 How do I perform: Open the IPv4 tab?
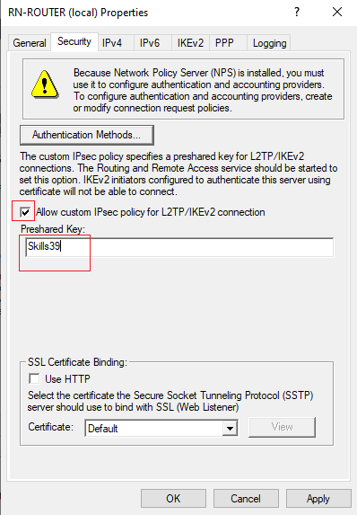tap(112, 43)
